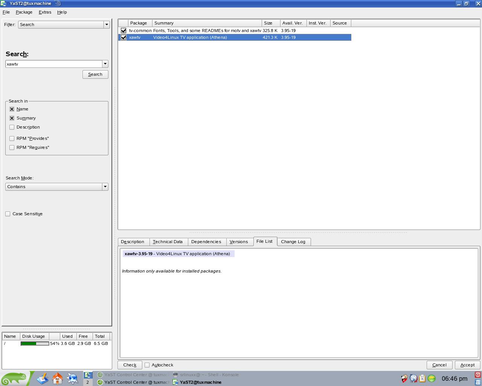Expand the search term history dropdown arrow
The width and height of the screenshot is (482, 386).
tap(105, 64)
